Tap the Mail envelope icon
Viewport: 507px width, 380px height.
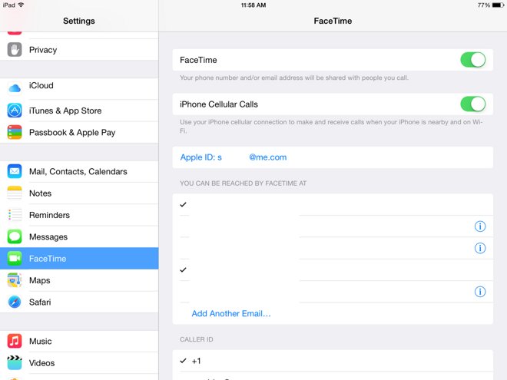pyautogui.click(x=15, y=171)
